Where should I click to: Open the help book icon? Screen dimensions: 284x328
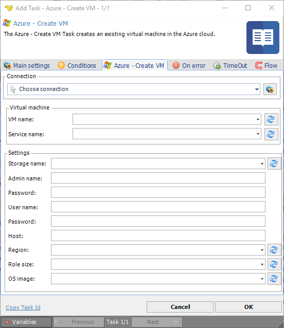click(263, 38)
